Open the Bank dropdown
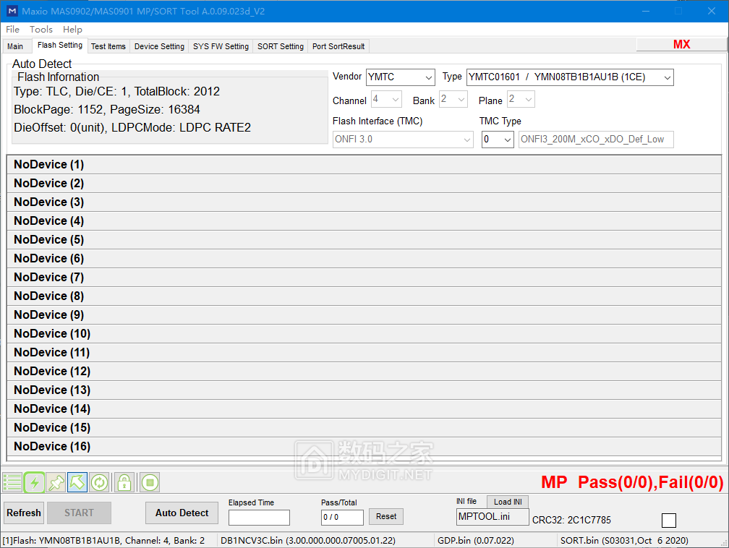 [453, 99]
